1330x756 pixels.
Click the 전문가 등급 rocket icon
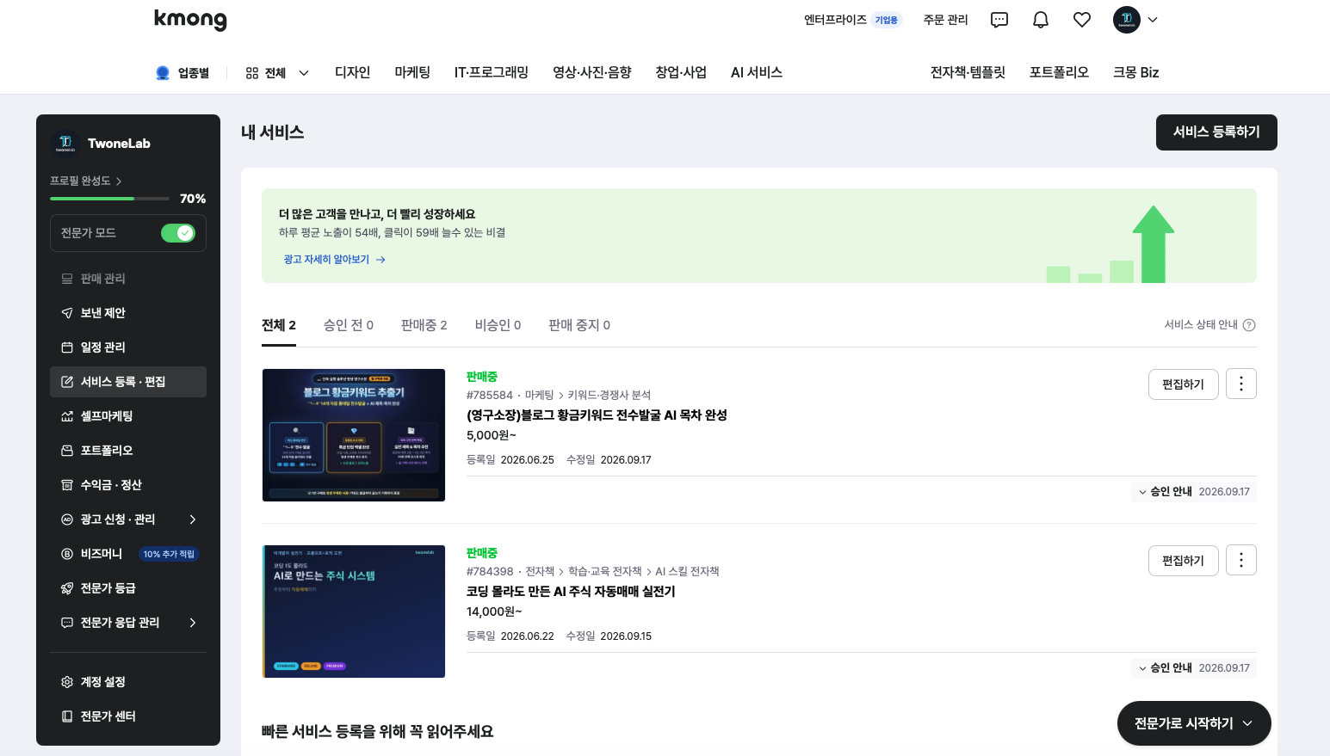coord(67,588)
